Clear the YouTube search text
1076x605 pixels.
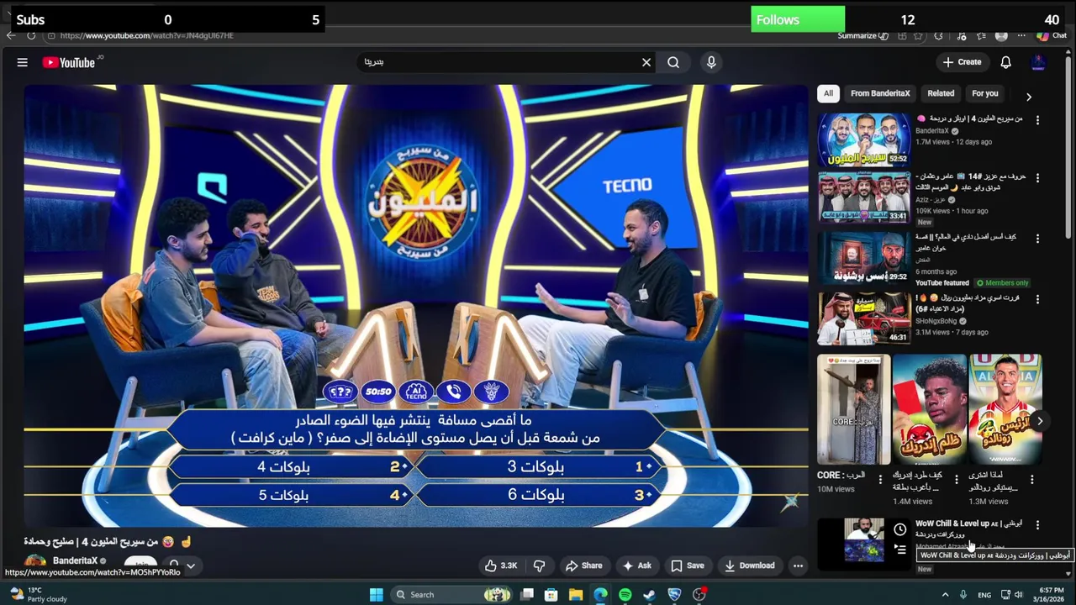[646, 62]
